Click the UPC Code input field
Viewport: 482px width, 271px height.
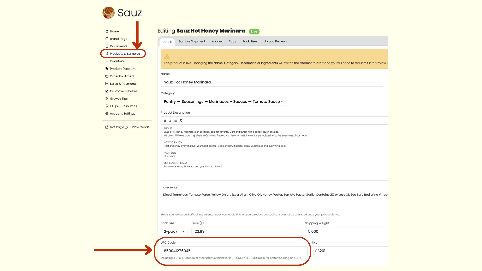click(234, 251)
